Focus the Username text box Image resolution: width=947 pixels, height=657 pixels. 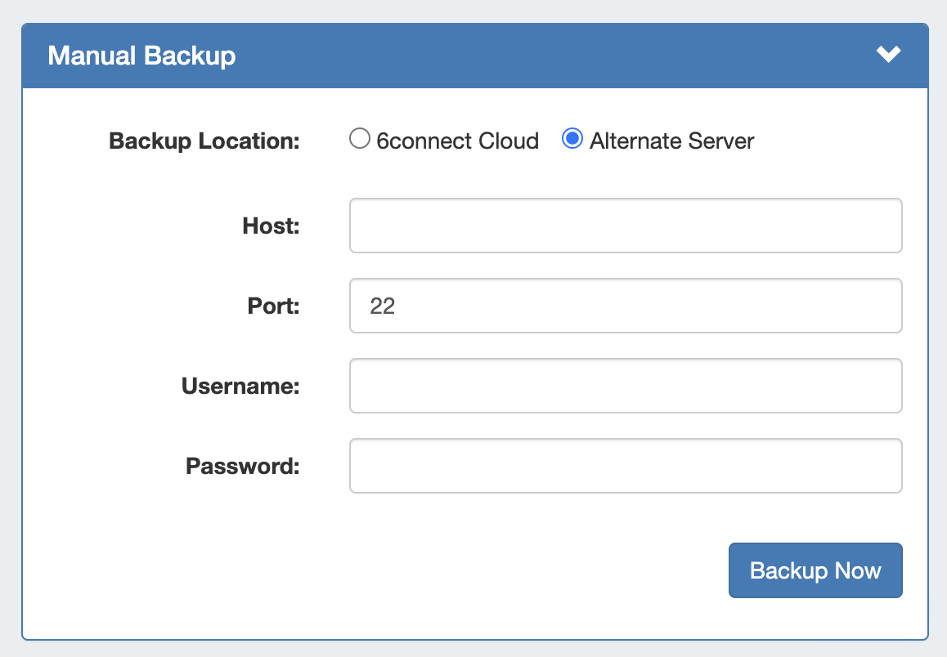(626, 386)
